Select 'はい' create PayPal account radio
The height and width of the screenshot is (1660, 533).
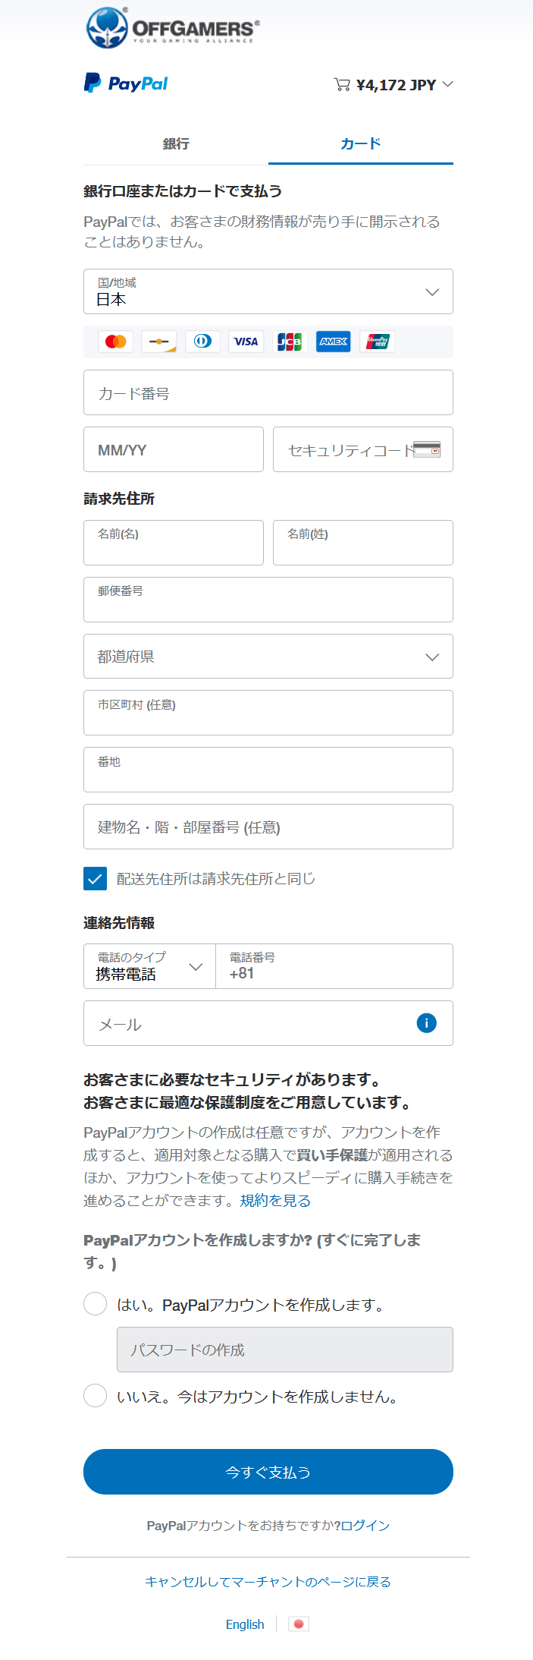click(95, 1304)
